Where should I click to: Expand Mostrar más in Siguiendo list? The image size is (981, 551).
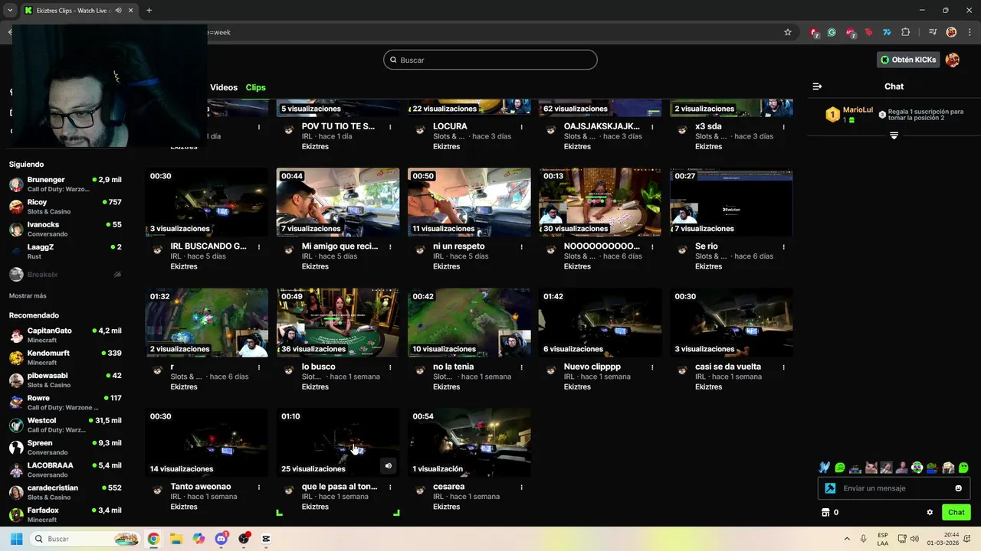tap(28, 296)
